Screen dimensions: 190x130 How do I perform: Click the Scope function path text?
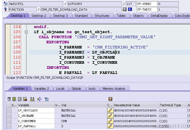(x=45, y=78)
